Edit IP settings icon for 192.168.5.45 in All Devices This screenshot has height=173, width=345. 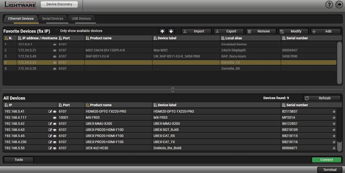click(x=50, y=136)
